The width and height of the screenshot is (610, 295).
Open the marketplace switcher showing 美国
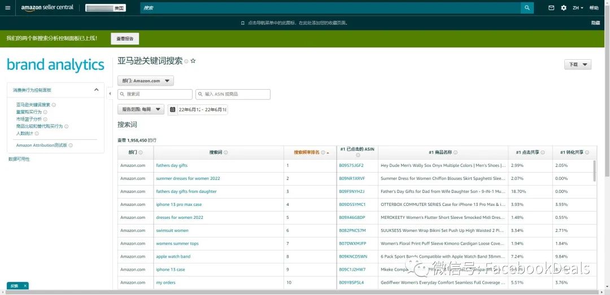coord(106,8)
